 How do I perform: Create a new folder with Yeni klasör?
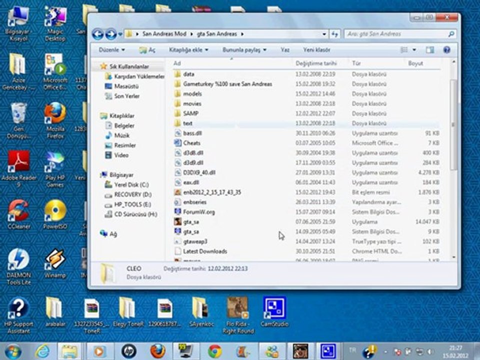coord(316,49)
